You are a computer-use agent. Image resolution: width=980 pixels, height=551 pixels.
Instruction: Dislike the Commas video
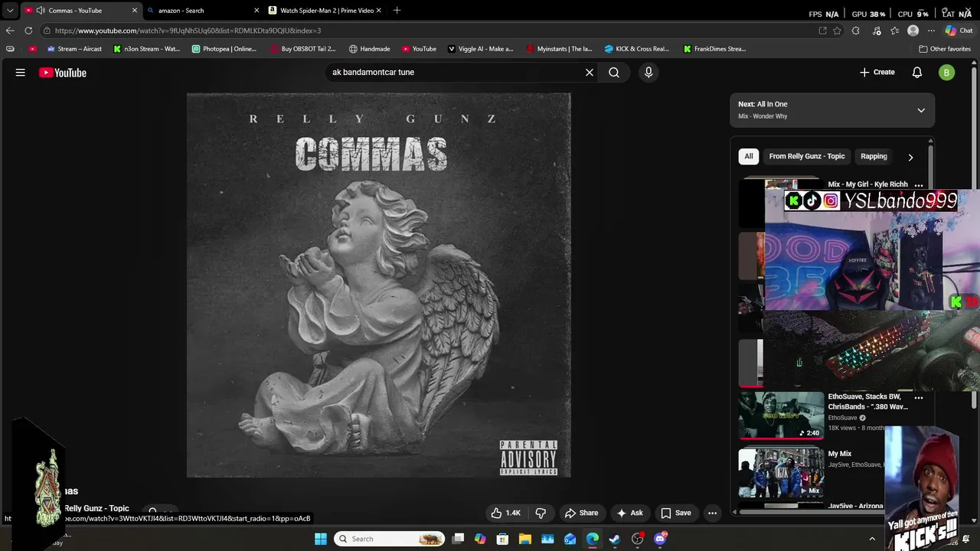point(541,513)
